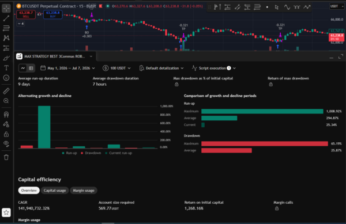Viewport: 346px width, 224px height.
Task: Open the USDT currency dropdown
Action: click(x=337, y=6)
